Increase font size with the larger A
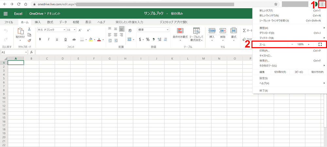Viewport: 327px width, 147px height. [80, 30]
